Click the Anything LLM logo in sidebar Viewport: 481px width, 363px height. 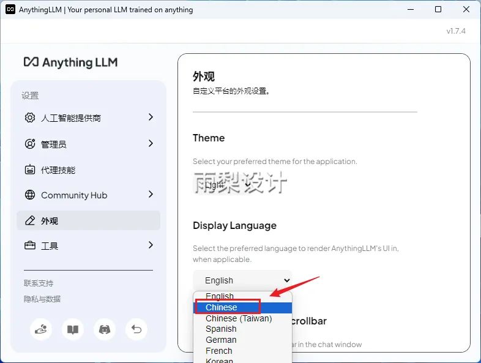(70, 62)
